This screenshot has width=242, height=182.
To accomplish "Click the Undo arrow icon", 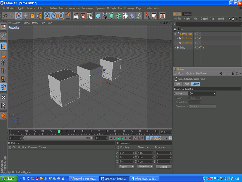I will click(x=5, y=16).
